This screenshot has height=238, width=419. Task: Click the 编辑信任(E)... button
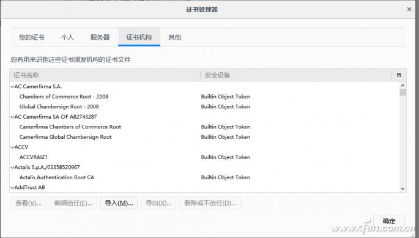(73, 203)
